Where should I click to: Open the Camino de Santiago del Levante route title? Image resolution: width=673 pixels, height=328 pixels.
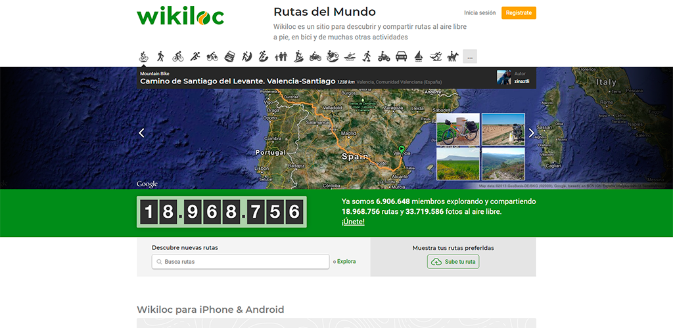[x=238, y=81]
